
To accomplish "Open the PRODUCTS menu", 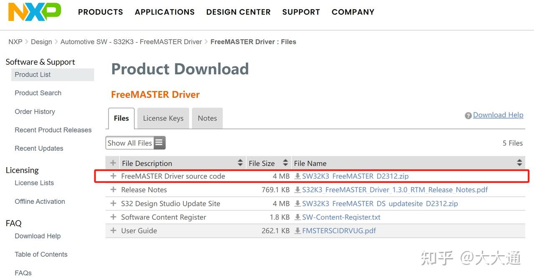I will 101,12.
